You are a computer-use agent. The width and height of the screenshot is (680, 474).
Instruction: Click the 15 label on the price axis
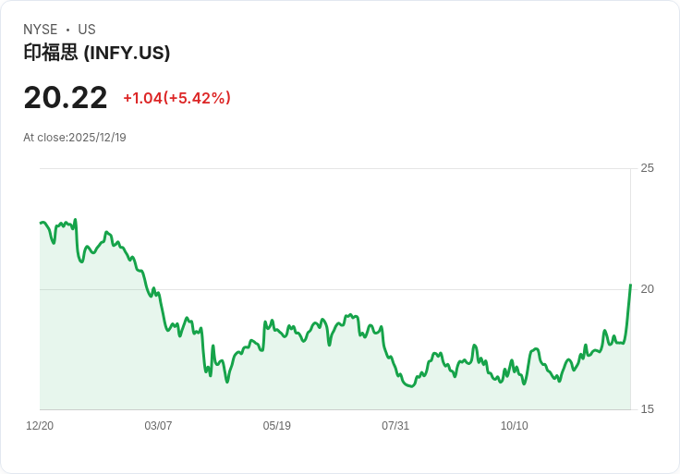click(x=647, y=409)
